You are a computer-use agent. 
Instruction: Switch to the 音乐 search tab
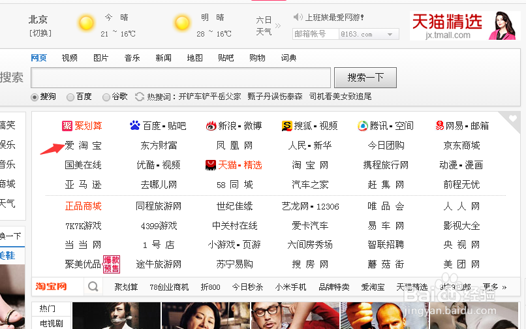132,57
